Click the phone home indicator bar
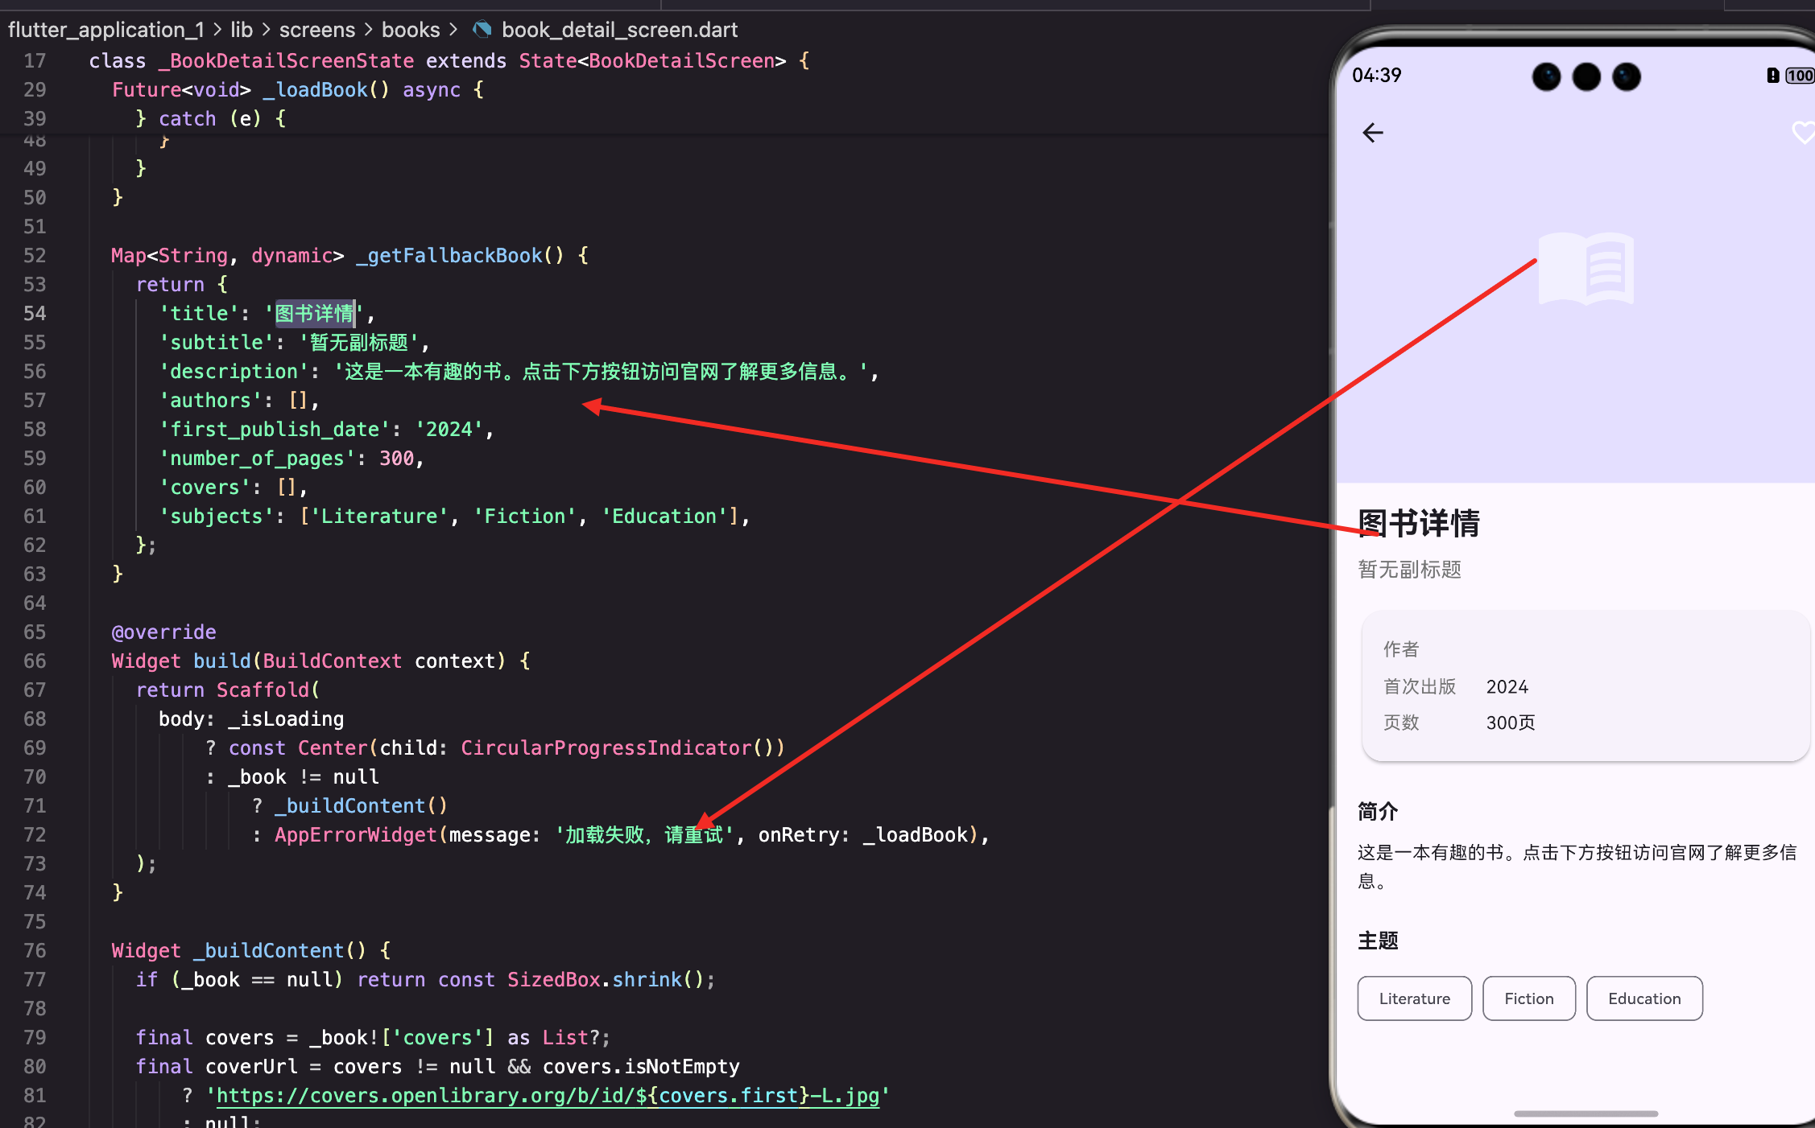Viewport: 1815px width, 1128px height. coord(1585,1114)
